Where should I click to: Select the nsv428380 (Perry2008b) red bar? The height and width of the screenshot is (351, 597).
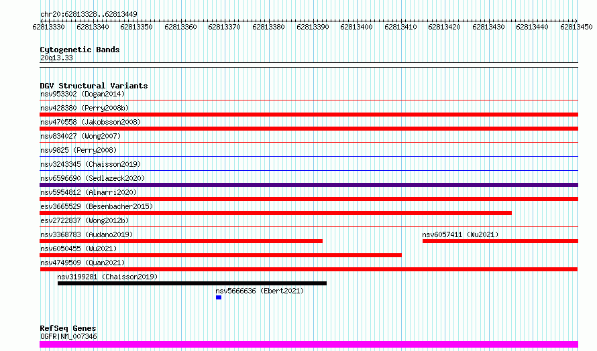tap(309, 115)
